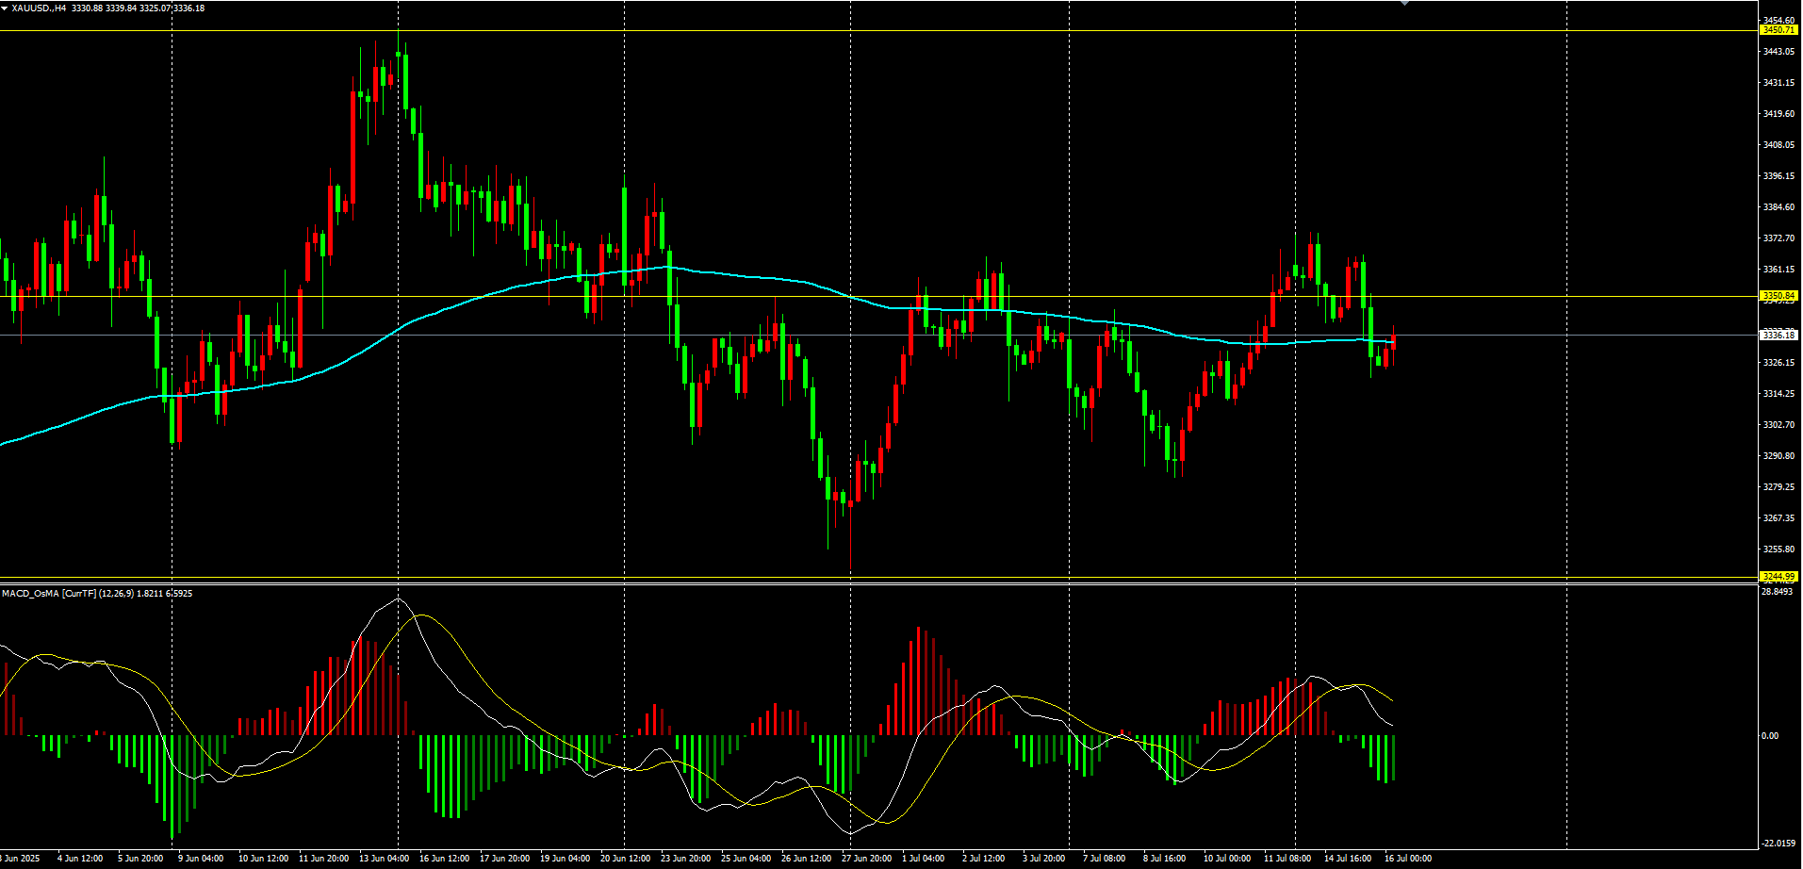Click the 7 Jul 08:00 time label

[x=1104, y=859]
